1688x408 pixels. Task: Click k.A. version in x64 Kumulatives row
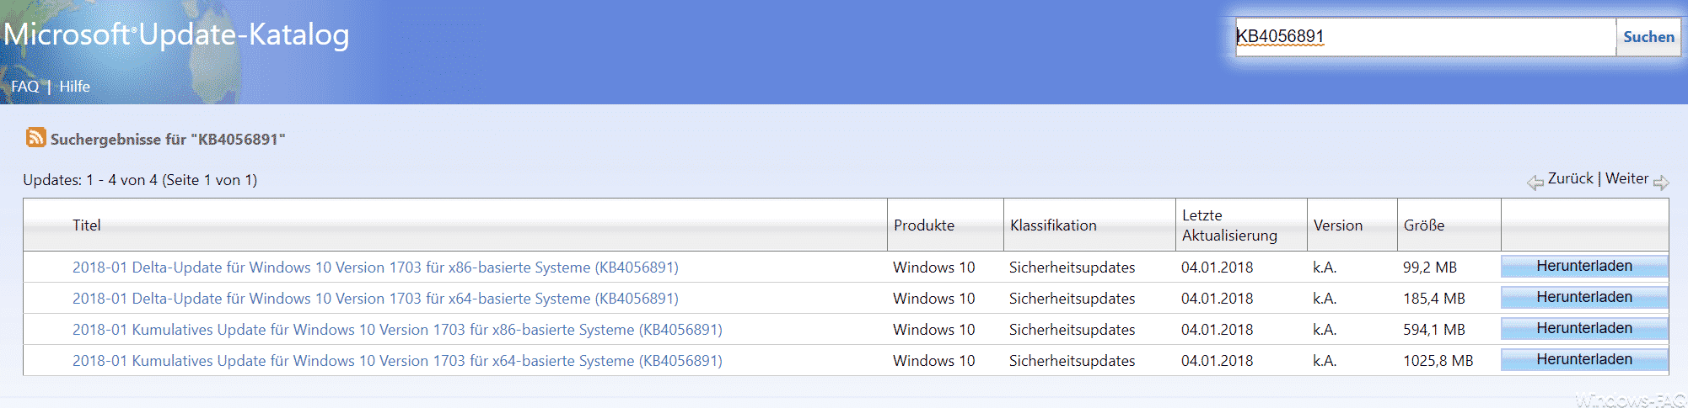1325,361
